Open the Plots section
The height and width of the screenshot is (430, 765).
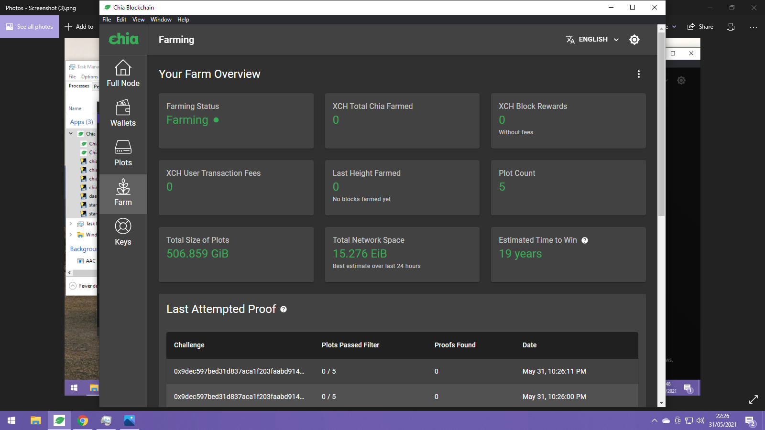coord(123,152)
